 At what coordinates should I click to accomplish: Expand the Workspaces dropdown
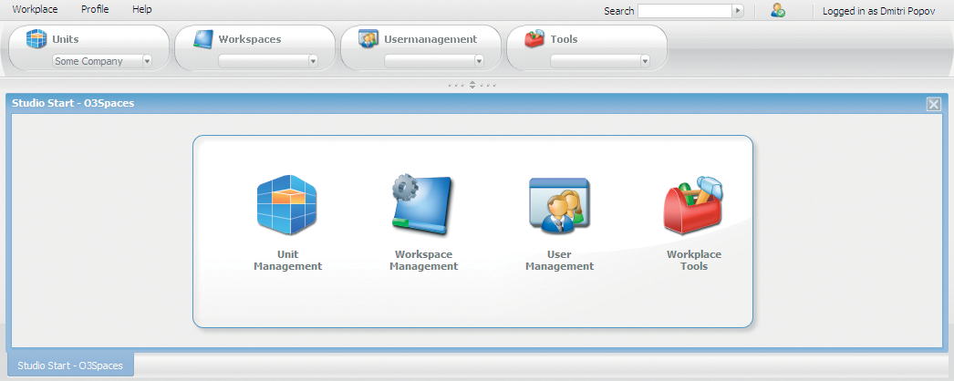313,61
